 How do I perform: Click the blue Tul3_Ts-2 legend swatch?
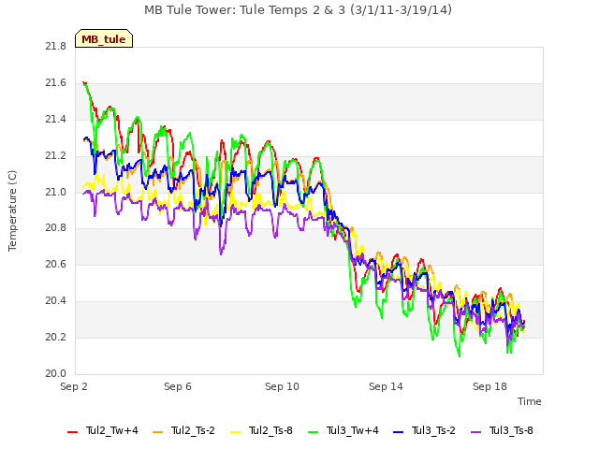[x=398, y=432]
